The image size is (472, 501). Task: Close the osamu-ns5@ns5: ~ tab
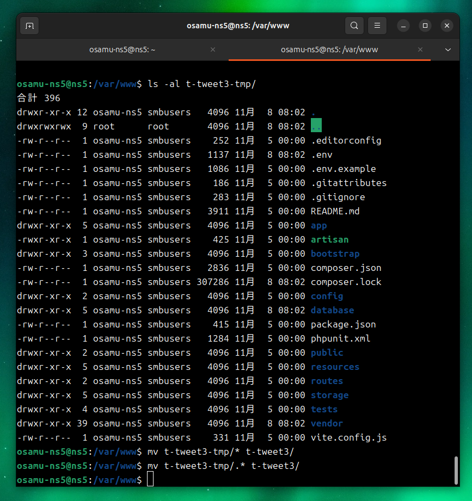[x=213, y=50]
